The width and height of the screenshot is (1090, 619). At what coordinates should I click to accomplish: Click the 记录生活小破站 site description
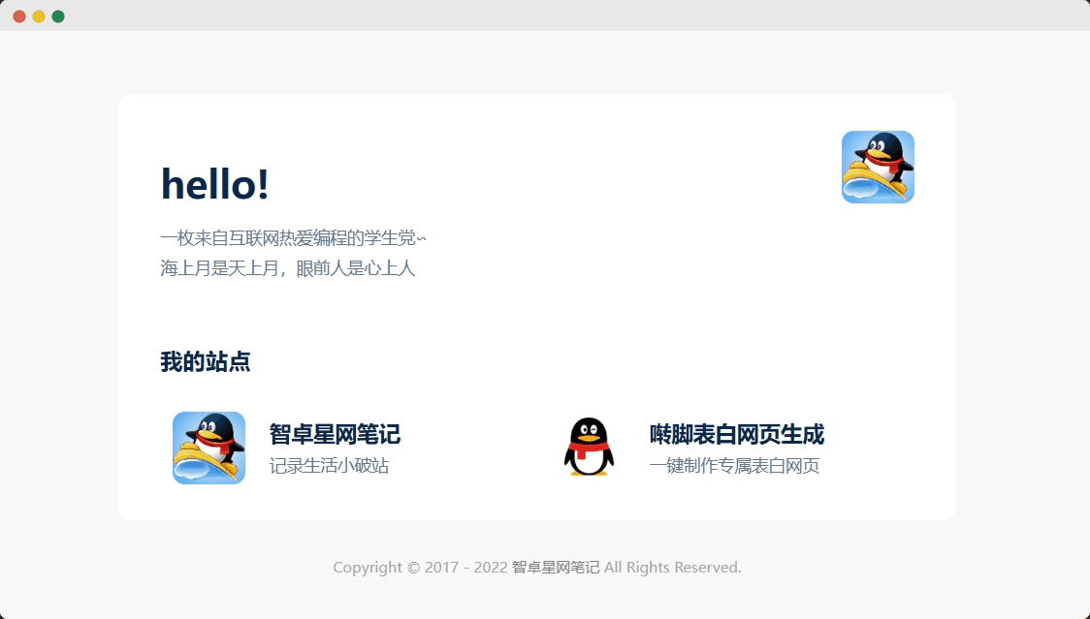tap(329, 466)
